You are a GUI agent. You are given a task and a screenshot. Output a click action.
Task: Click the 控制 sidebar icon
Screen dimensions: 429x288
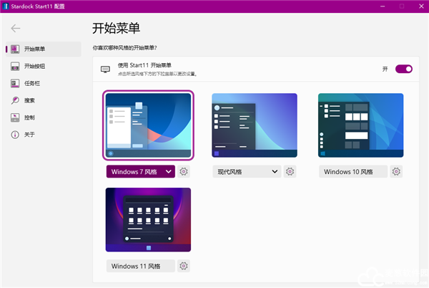tap(15, 117)
